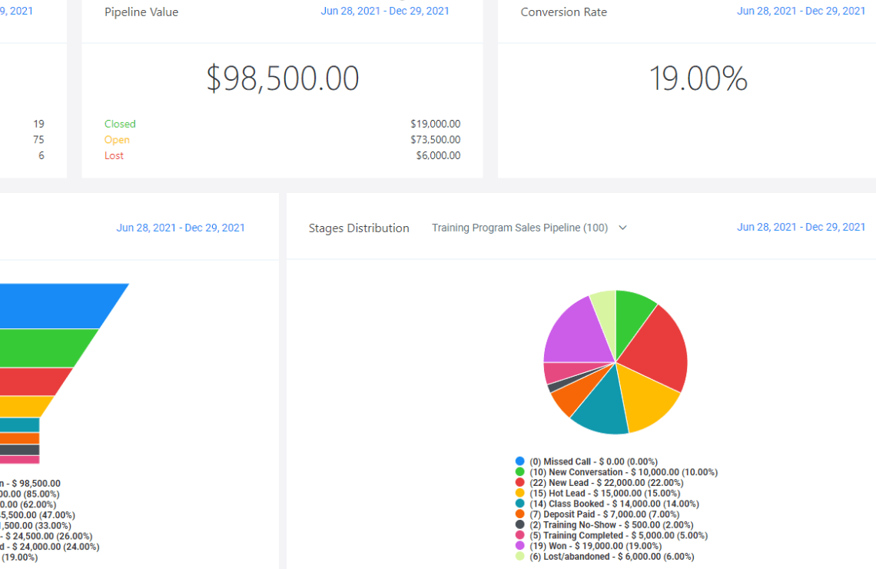This screenshot has width=876, height=569.
Task: Select the '(5) Training Completed - $ 5,000.00' legend entry
Action: (x=619, y=535)
